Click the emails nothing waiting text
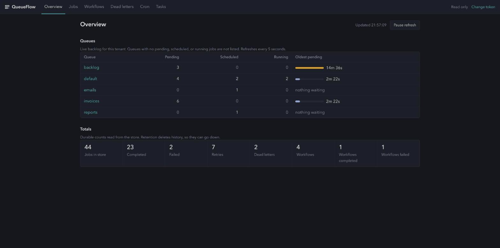The width and height of the screenshot is (500, 248). 310,90
